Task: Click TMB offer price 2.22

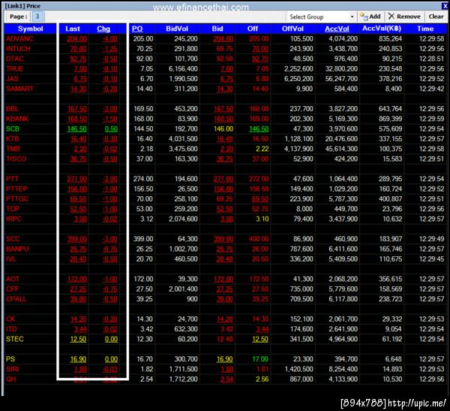Action: click(x=262, y=149)
